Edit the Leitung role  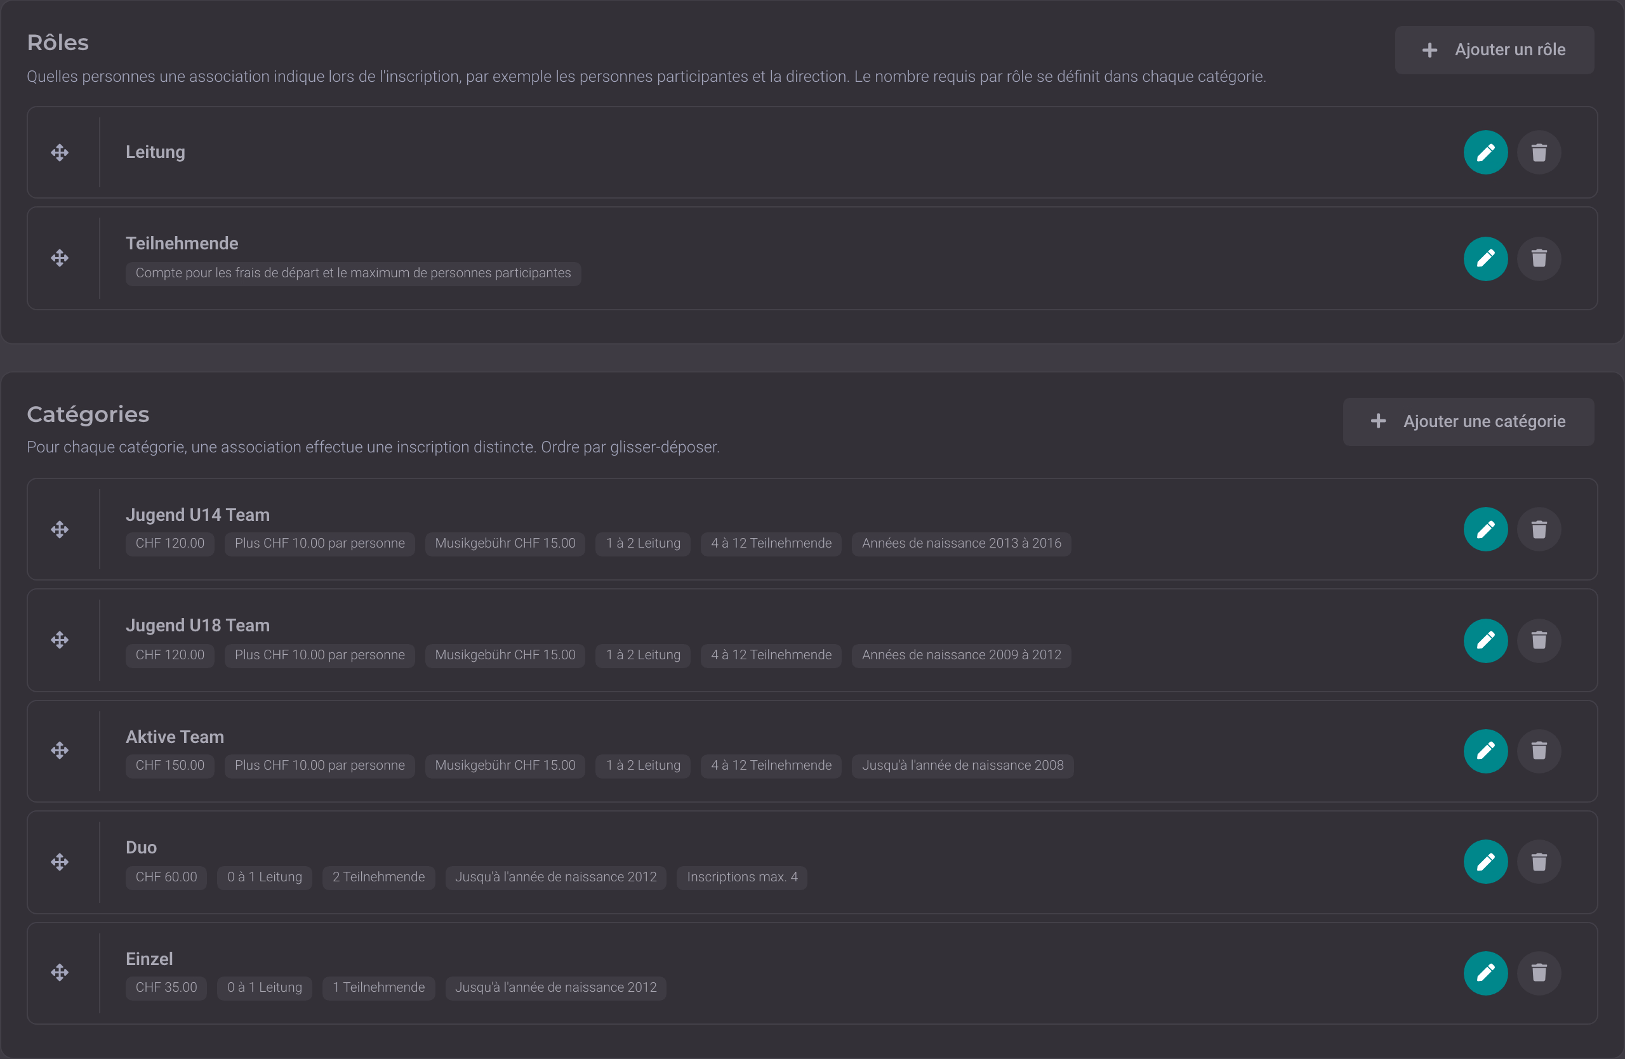coord(1485,152)
